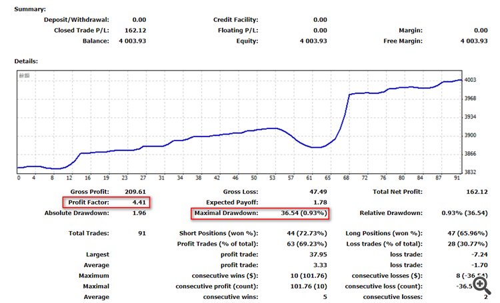Screen dimensions: 500x303
Task: Click the Closed Trade P/L label
Action: point(81,30)
